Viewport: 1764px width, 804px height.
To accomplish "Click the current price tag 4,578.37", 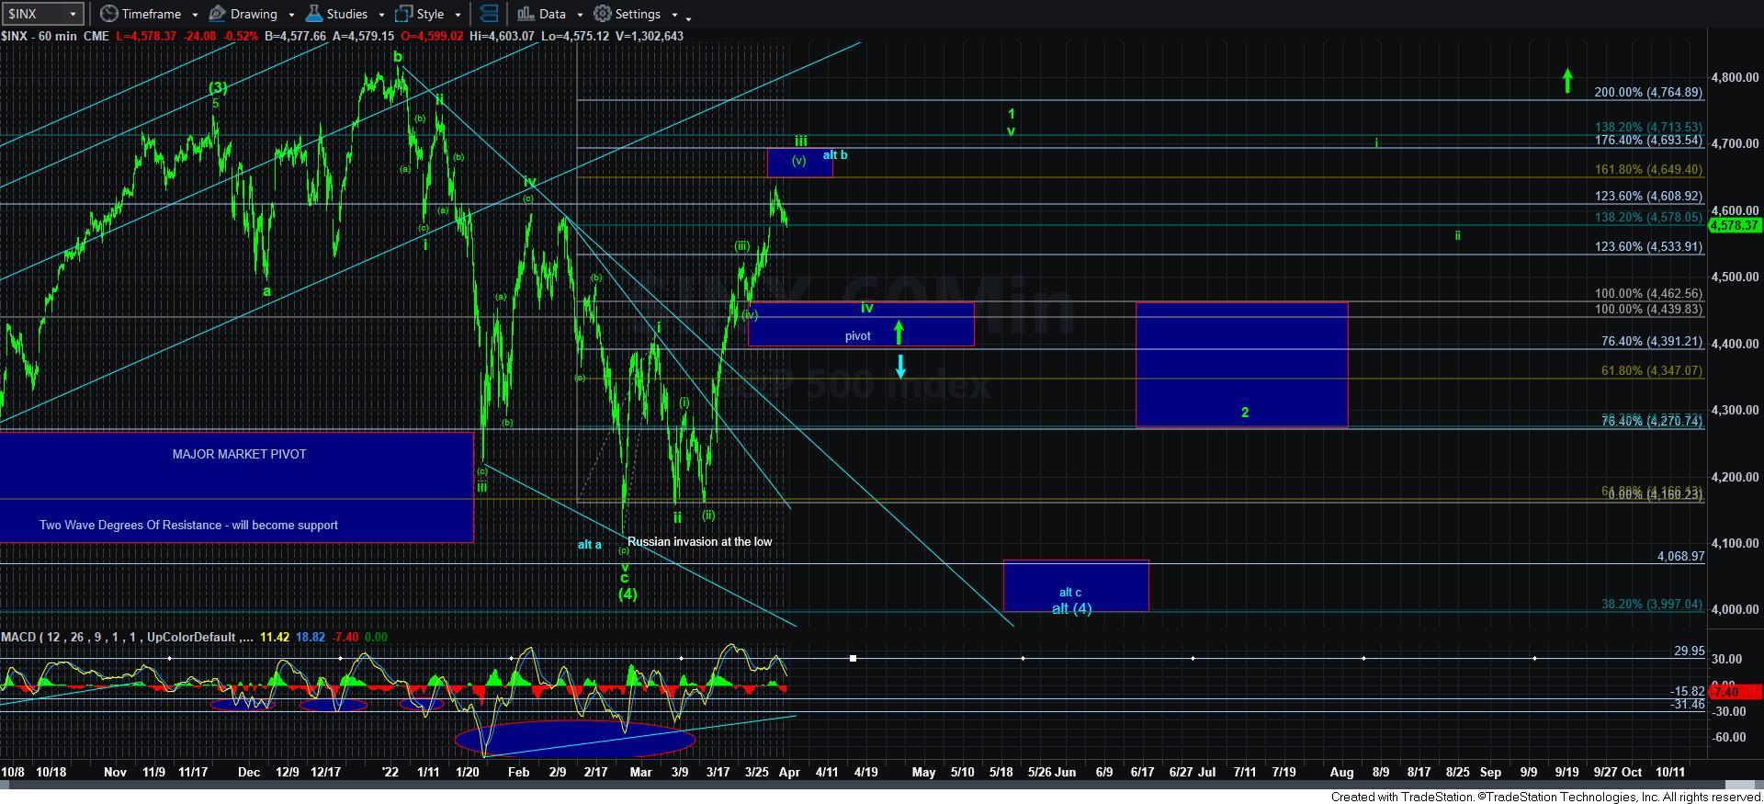I will [1735, 225].
